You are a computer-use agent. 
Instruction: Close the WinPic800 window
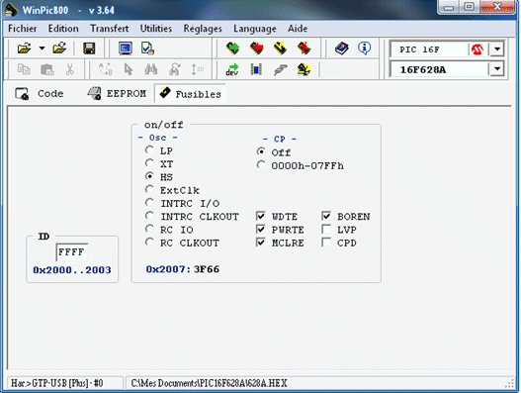click(x=496, y=7)
